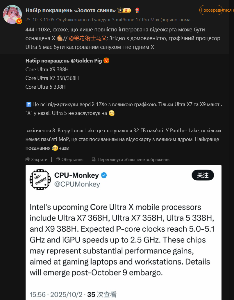The width and height of the screenshot is (234, 300).
Task: Click the «Обертання» rotate image button
Action: (72, 160)
